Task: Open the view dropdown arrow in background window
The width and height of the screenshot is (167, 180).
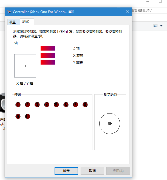Action: [x=162, y=26]
